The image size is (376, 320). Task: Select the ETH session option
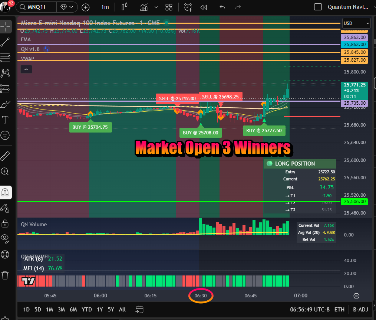[x=340, y=309]
